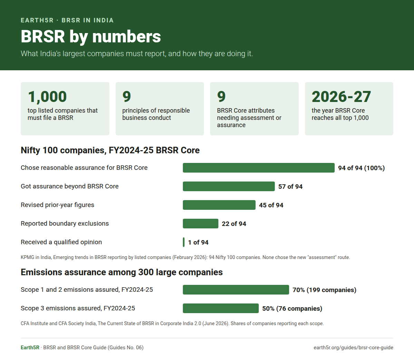Image resolution: width=414 pixels, height=361 pixels.
Task: Click the Scope 1 and 2 emissions 70% bar
Action: (236, 290)
